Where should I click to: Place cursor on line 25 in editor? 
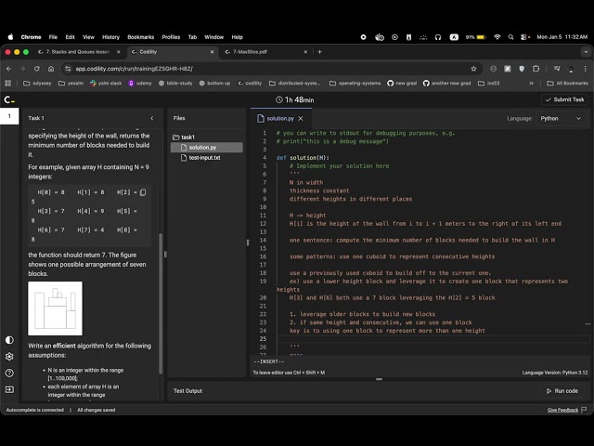[x=432, y=338]
